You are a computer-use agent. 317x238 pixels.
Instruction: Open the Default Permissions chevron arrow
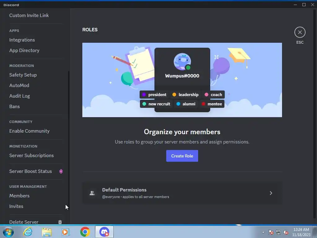click(271, 193)
